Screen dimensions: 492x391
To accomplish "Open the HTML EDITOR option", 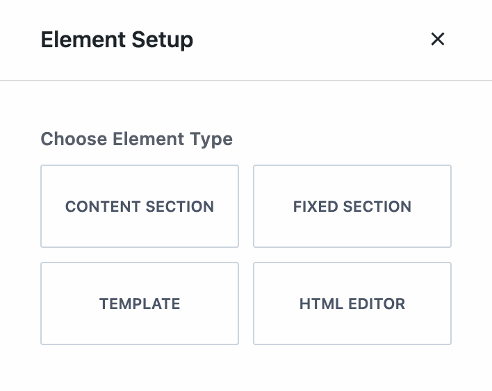I will (x=352, y=303).
